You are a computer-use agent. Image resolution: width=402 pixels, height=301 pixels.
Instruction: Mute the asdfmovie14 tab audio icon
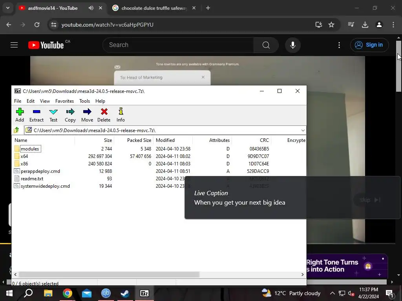click(91, 8)
